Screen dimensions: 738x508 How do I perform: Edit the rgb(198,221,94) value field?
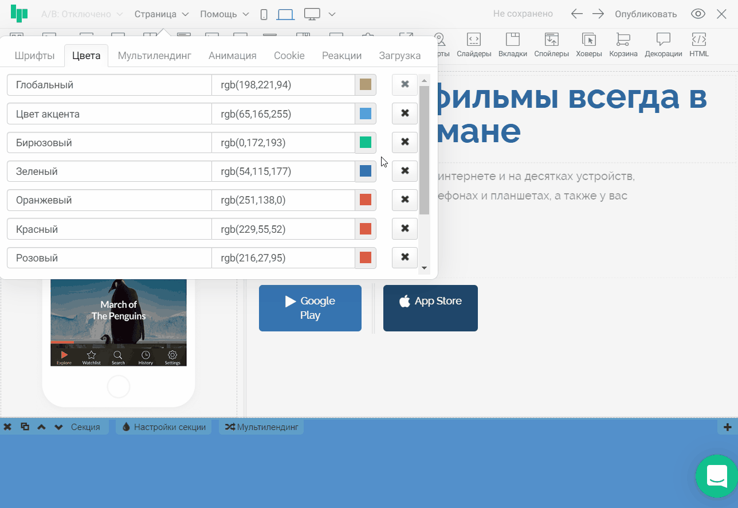click(284, 85)
